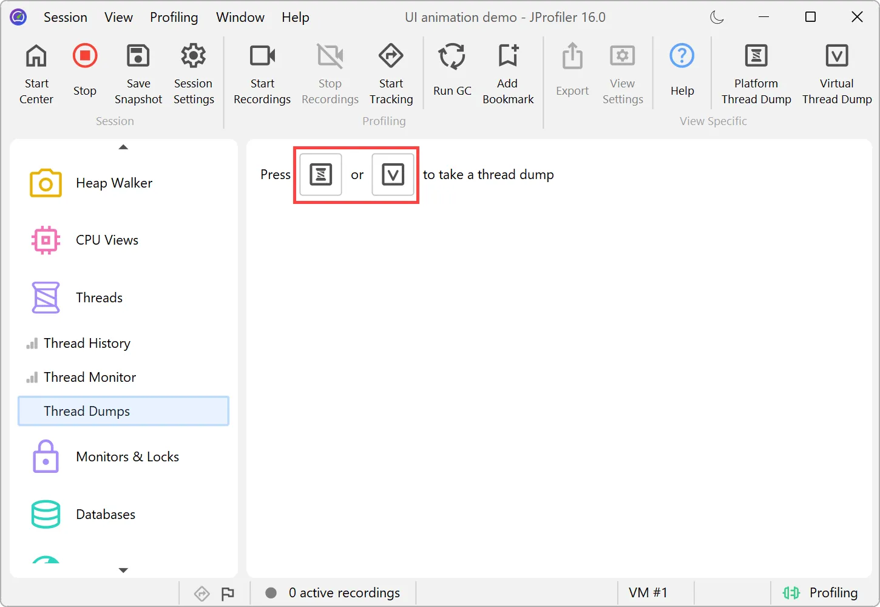Open the Session menu
The image size is (880, 607).
click(x=65, y=17)
